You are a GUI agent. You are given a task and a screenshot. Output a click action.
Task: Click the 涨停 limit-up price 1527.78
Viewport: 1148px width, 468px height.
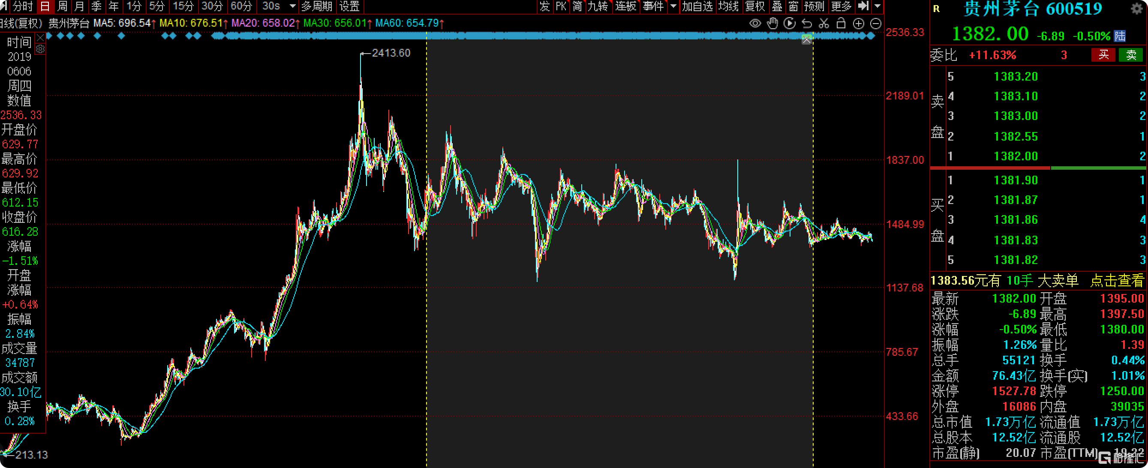tap(1014, 391)
